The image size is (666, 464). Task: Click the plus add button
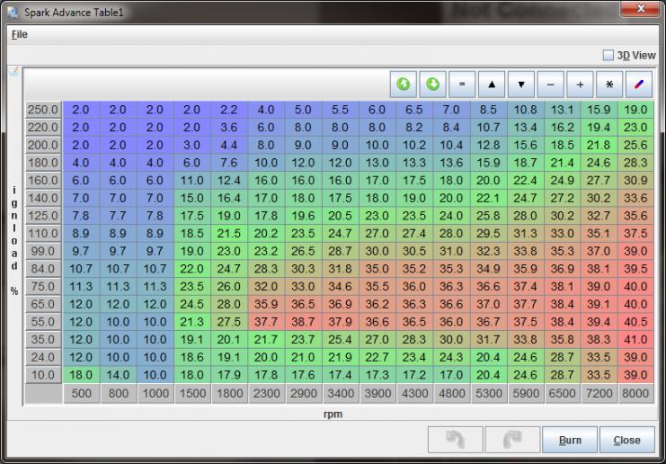(581, 85)
